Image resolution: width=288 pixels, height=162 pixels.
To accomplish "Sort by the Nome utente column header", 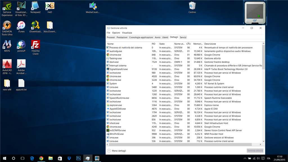I will [x=179, y=44].
